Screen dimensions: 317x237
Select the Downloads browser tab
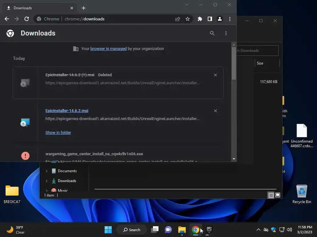[x=39, y=8]
